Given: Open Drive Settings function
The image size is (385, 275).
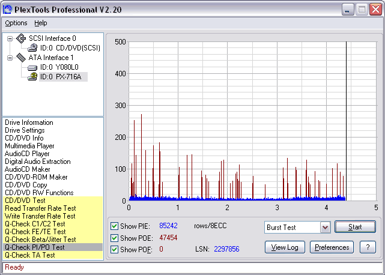Looking at the screenshot, I should 25,130.
